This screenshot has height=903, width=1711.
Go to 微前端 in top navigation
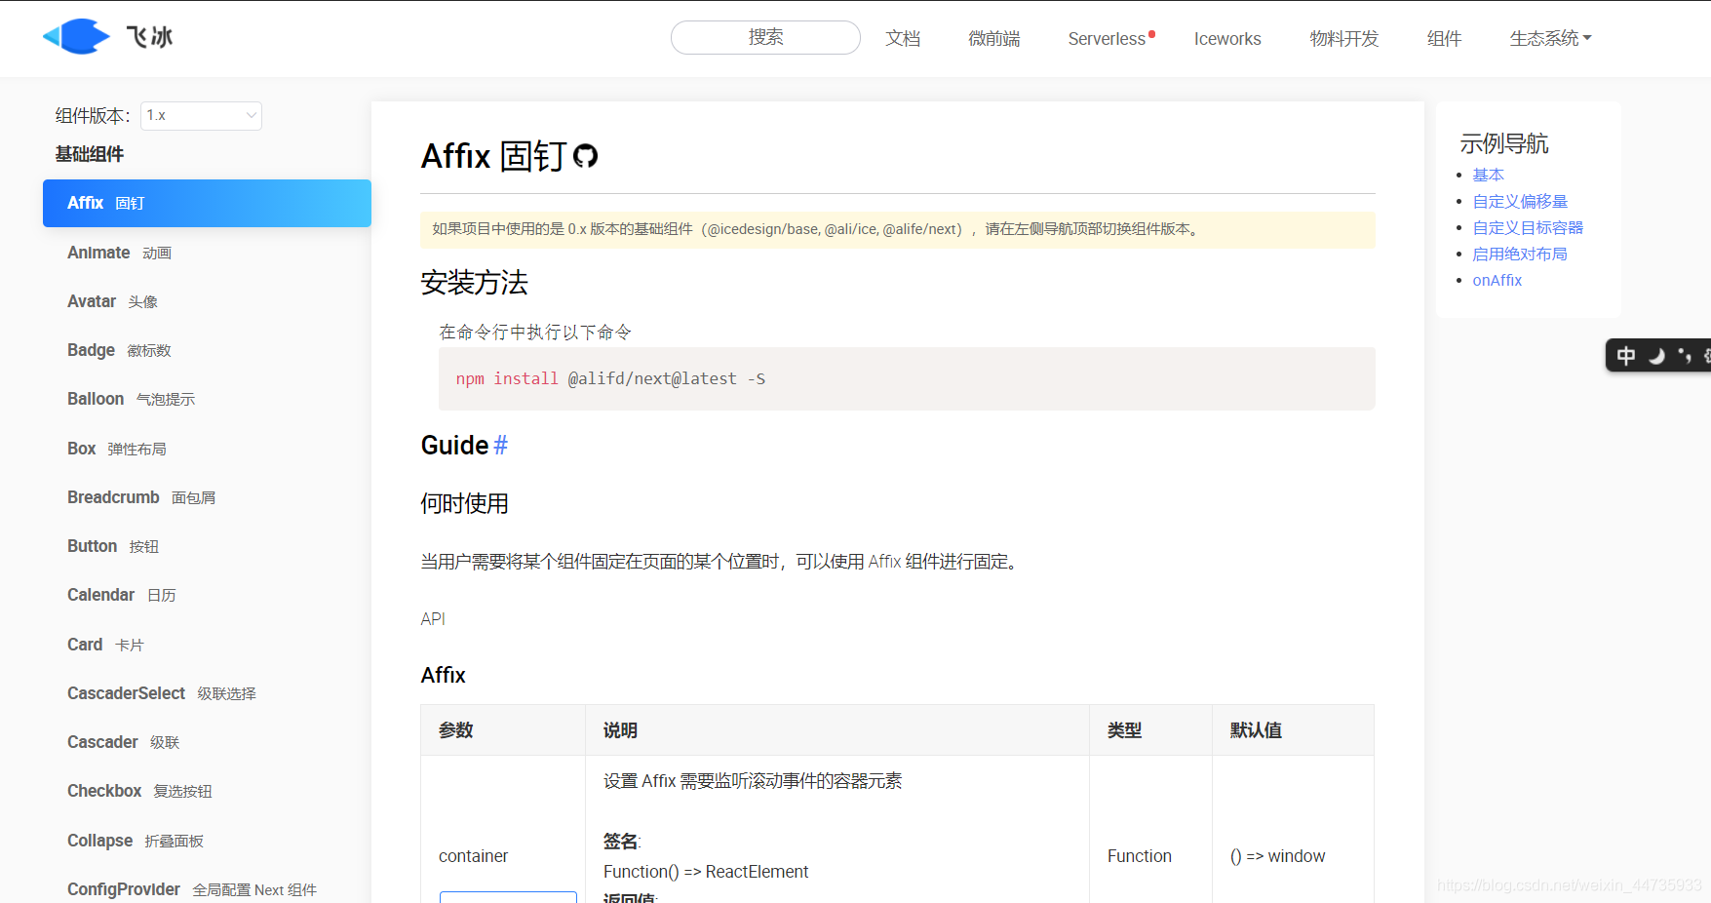click(x=993, y=39)
